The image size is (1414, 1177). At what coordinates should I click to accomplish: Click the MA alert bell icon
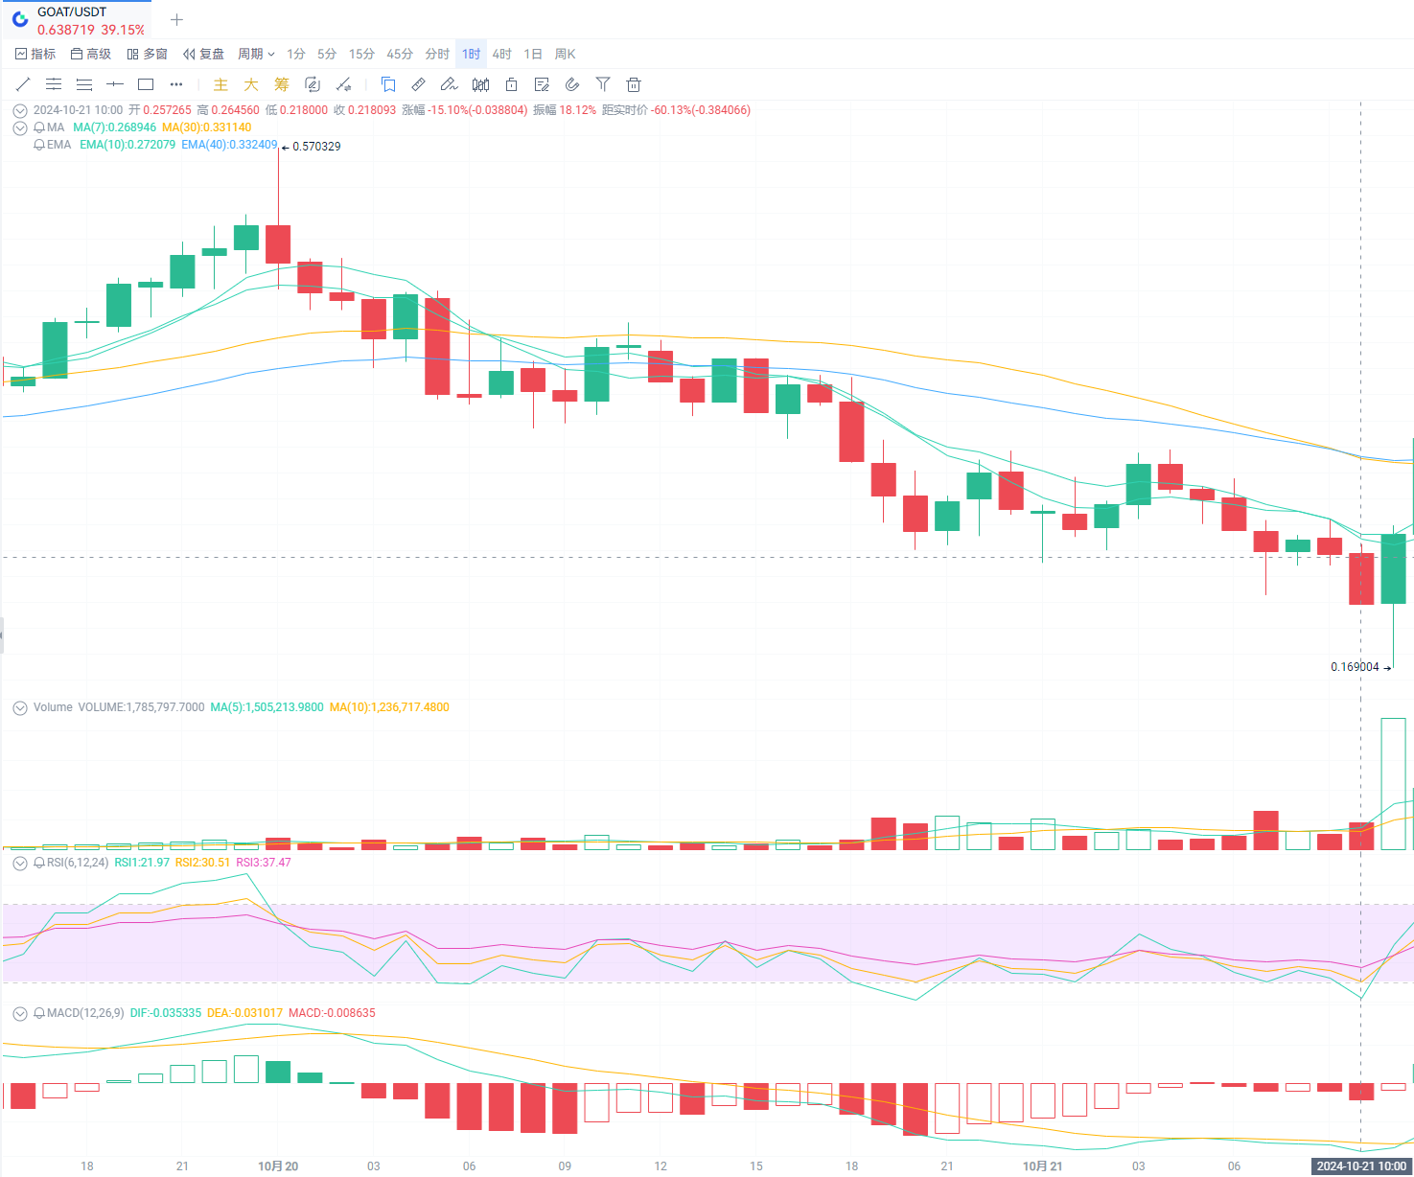[39, 127]
